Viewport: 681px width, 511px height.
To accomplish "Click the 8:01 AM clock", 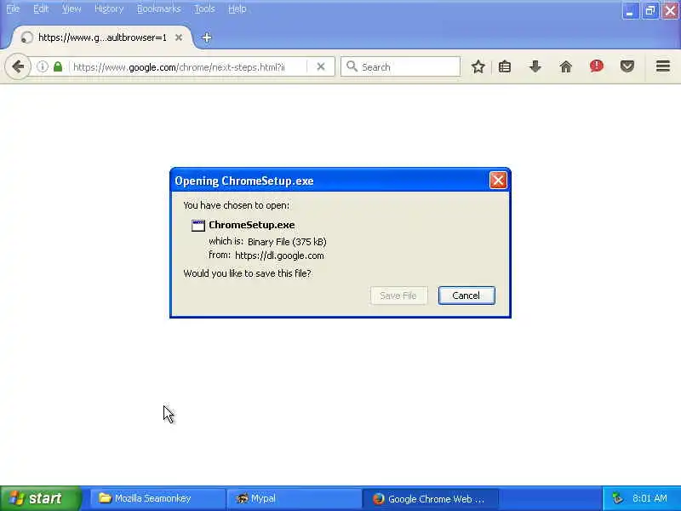I will (650, 498).
